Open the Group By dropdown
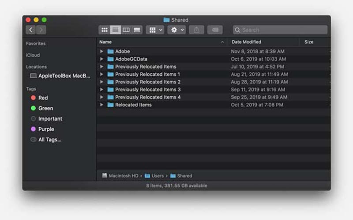Image resolution: width=353 pixels, height=220 pixels. [x=155, y=30]
